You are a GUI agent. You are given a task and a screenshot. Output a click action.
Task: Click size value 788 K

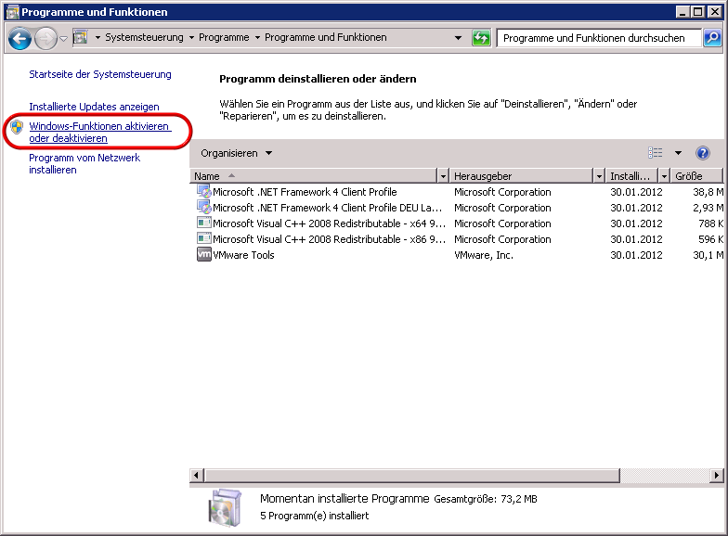711,223
